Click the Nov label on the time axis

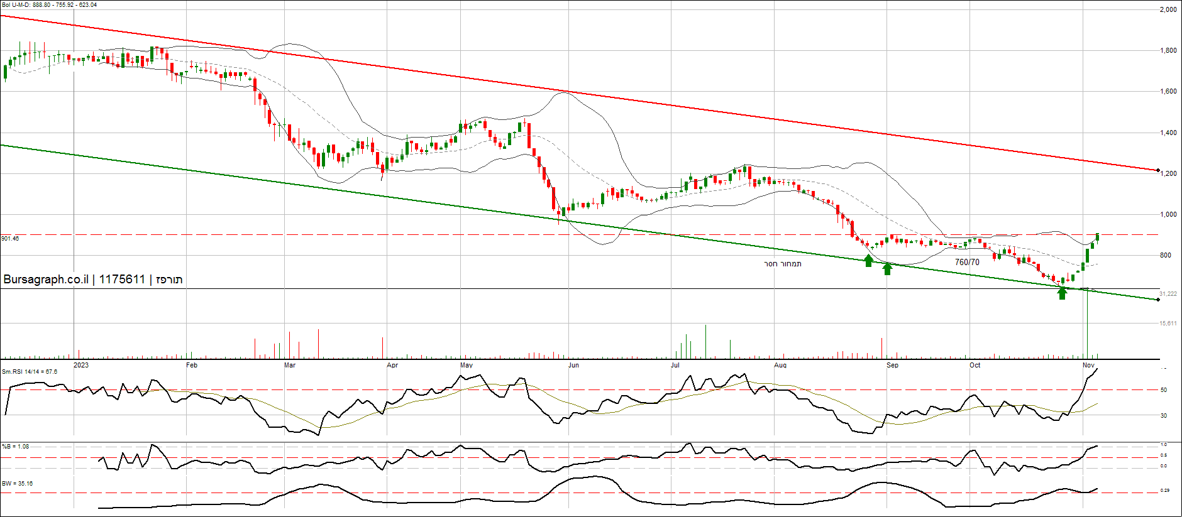1088,365
